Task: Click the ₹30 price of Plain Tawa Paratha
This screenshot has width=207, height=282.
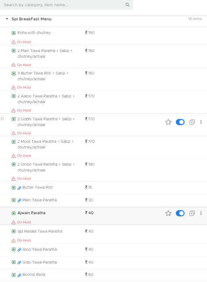Action: click(x=89, y=200)
